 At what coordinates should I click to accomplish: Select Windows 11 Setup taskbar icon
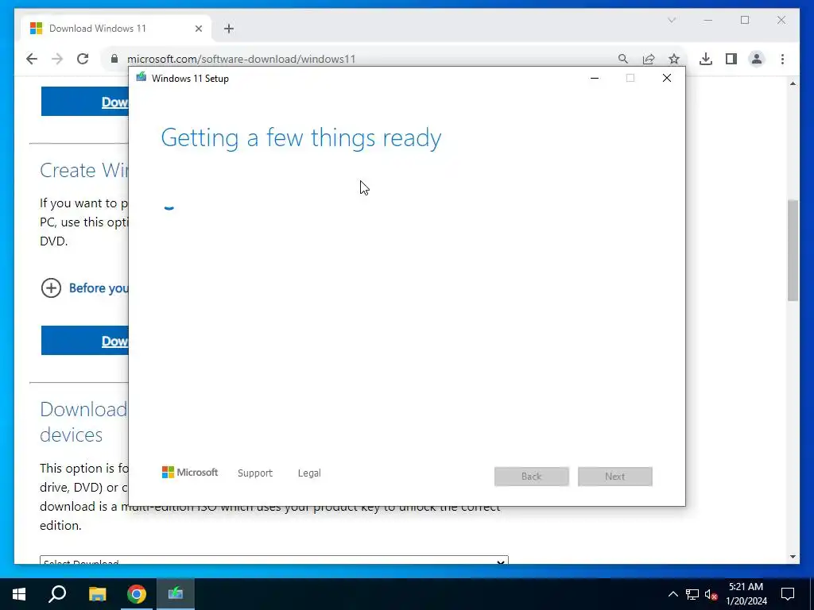pyautogui.click(x=176, y=594)
